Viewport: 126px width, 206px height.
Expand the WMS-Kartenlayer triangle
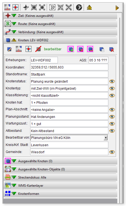pyautogui.click(x=14, y=185)
